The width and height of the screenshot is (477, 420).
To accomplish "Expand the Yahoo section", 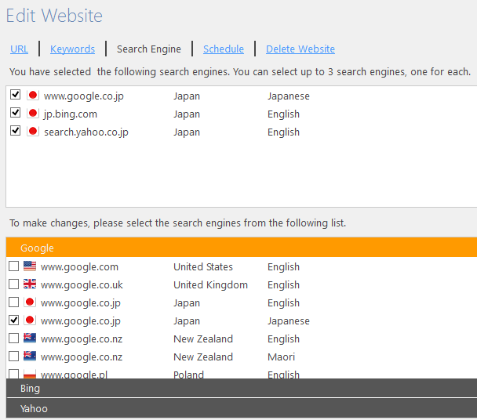I will tap(242, 408).
